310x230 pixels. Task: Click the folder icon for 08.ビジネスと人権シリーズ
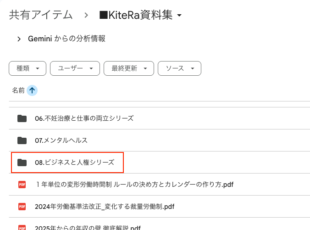[22, 163]
